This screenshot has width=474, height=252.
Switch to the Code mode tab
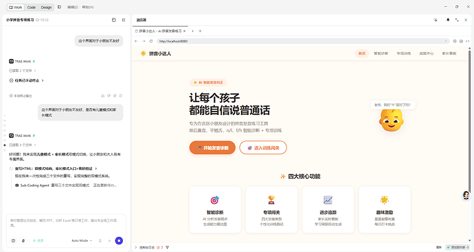pos(32,8)
